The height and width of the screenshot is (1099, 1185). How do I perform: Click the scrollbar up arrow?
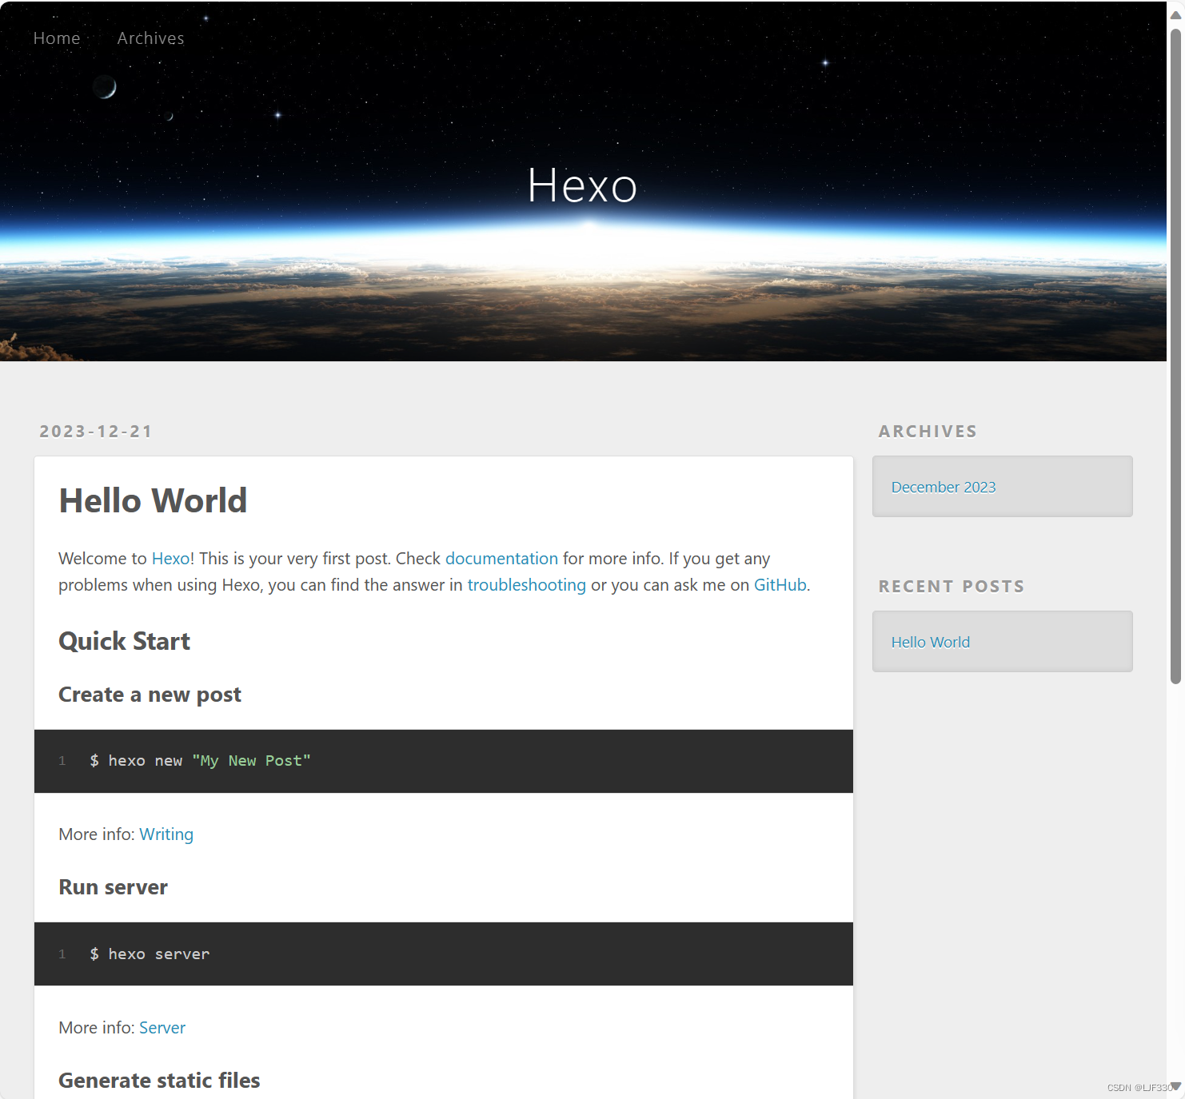coord(1175,14)
